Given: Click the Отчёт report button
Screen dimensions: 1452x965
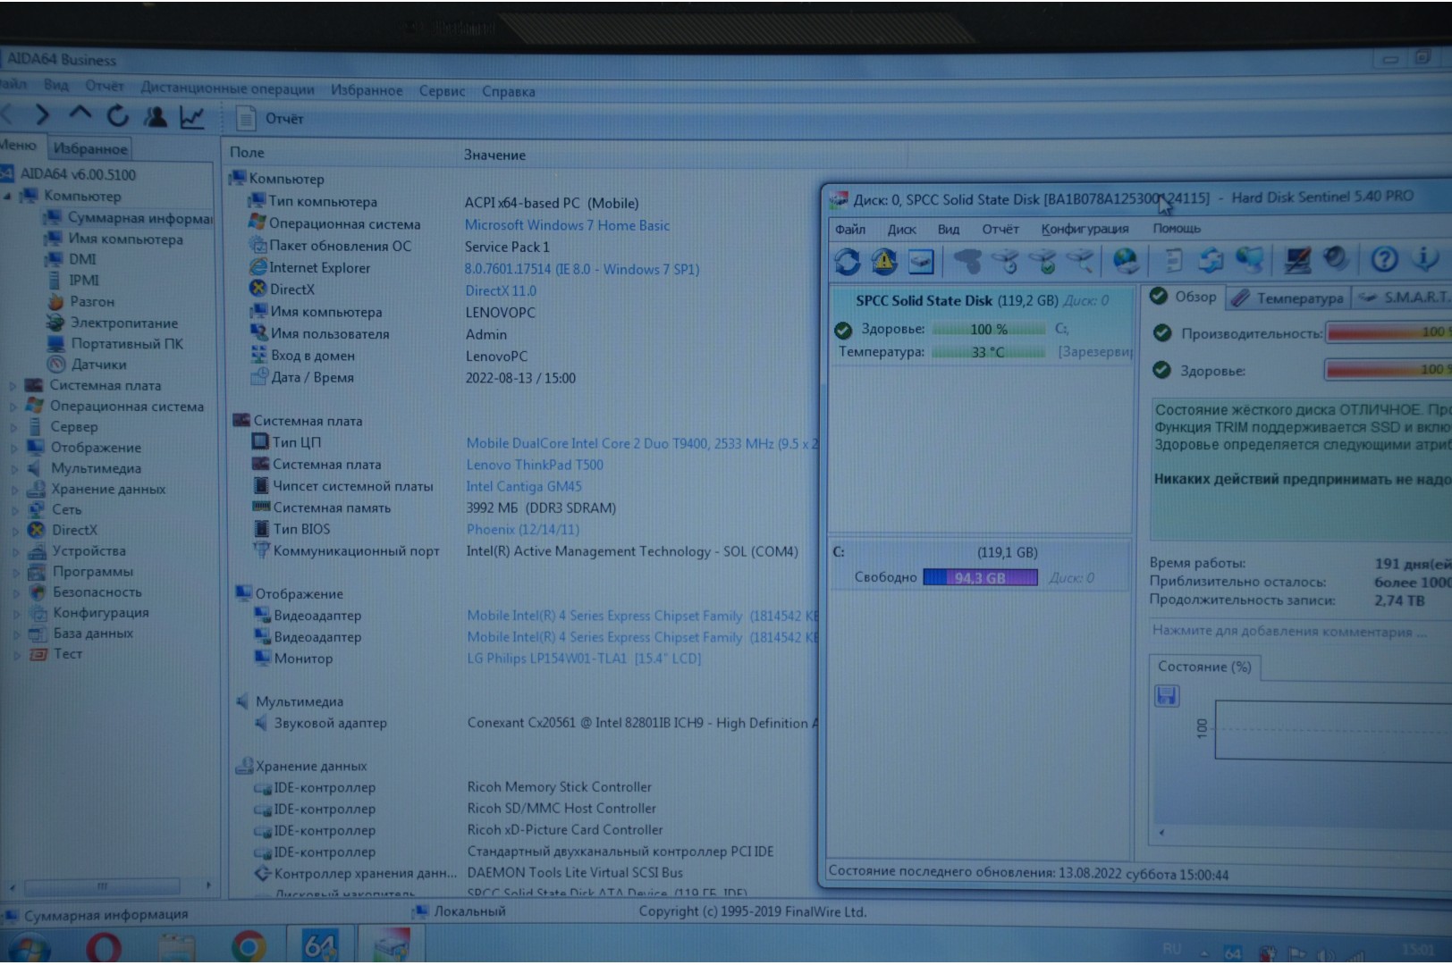Looking at the screenshot, I should (271, 119).
